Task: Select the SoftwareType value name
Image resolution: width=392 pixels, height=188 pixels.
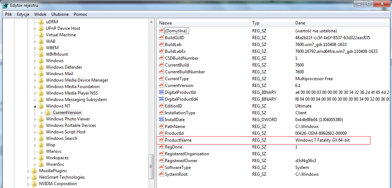Action: coord(178,168)
